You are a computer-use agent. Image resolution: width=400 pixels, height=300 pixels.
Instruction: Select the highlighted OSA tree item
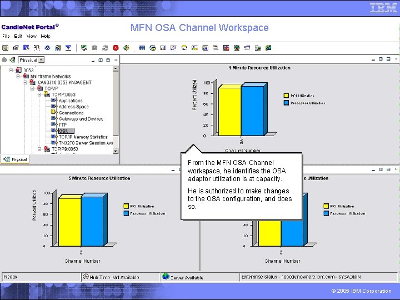(66, 131)
